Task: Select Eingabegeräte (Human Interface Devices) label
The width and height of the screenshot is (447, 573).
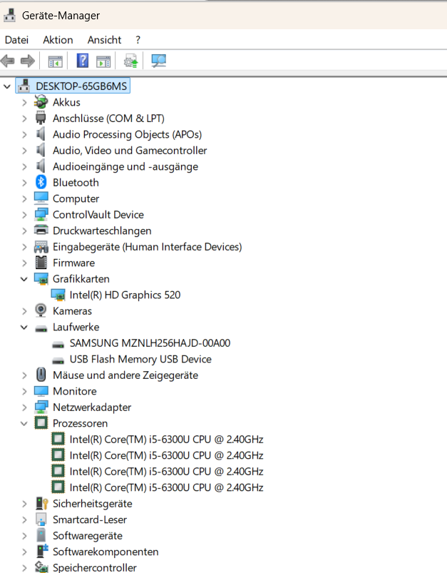Action: click(147, 247)
